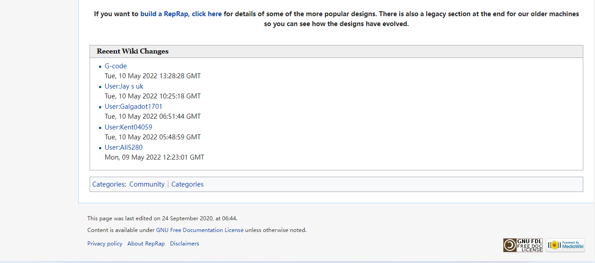Screen dimensions: 595x263
Task: Click the Powered by MediaWiki badge
Action: (565, 245)
